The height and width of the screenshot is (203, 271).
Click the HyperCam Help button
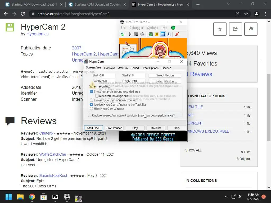[177, 128]
